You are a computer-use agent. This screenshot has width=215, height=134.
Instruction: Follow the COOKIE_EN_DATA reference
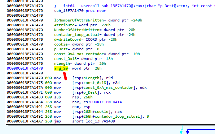(x=106, y=102)
